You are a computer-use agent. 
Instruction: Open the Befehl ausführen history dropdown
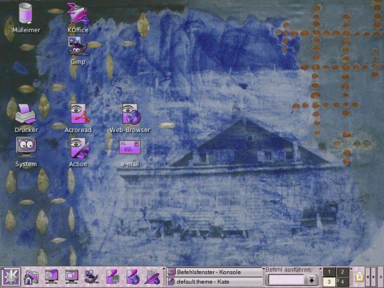click(311, 280)
